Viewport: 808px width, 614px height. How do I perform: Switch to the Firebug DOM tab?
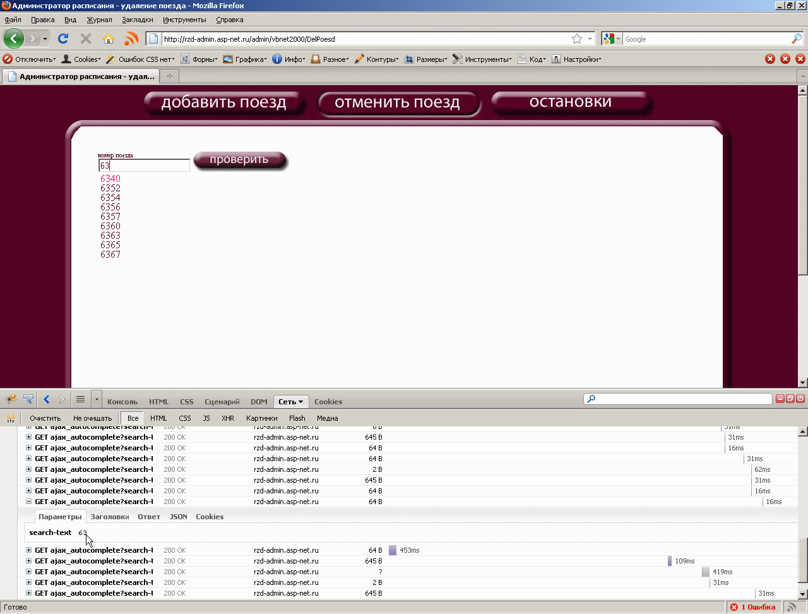pyautogui.click(x=259, y=402)
